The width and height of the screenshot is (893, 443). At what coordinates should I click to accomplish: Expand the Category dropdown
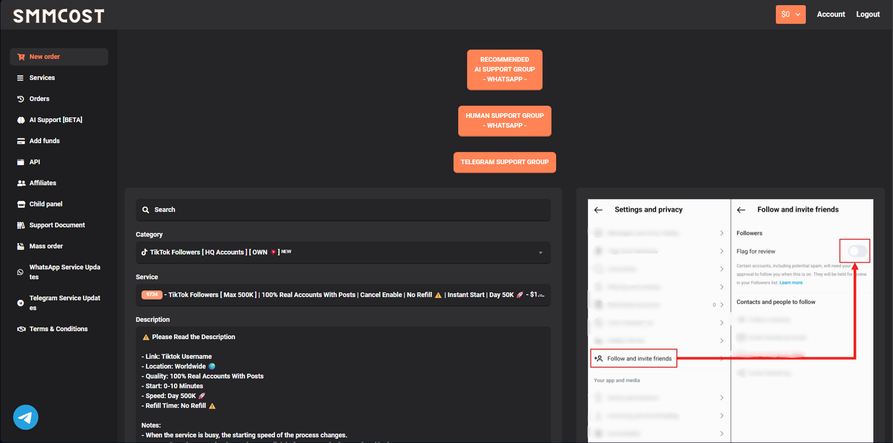pos(343,252)
